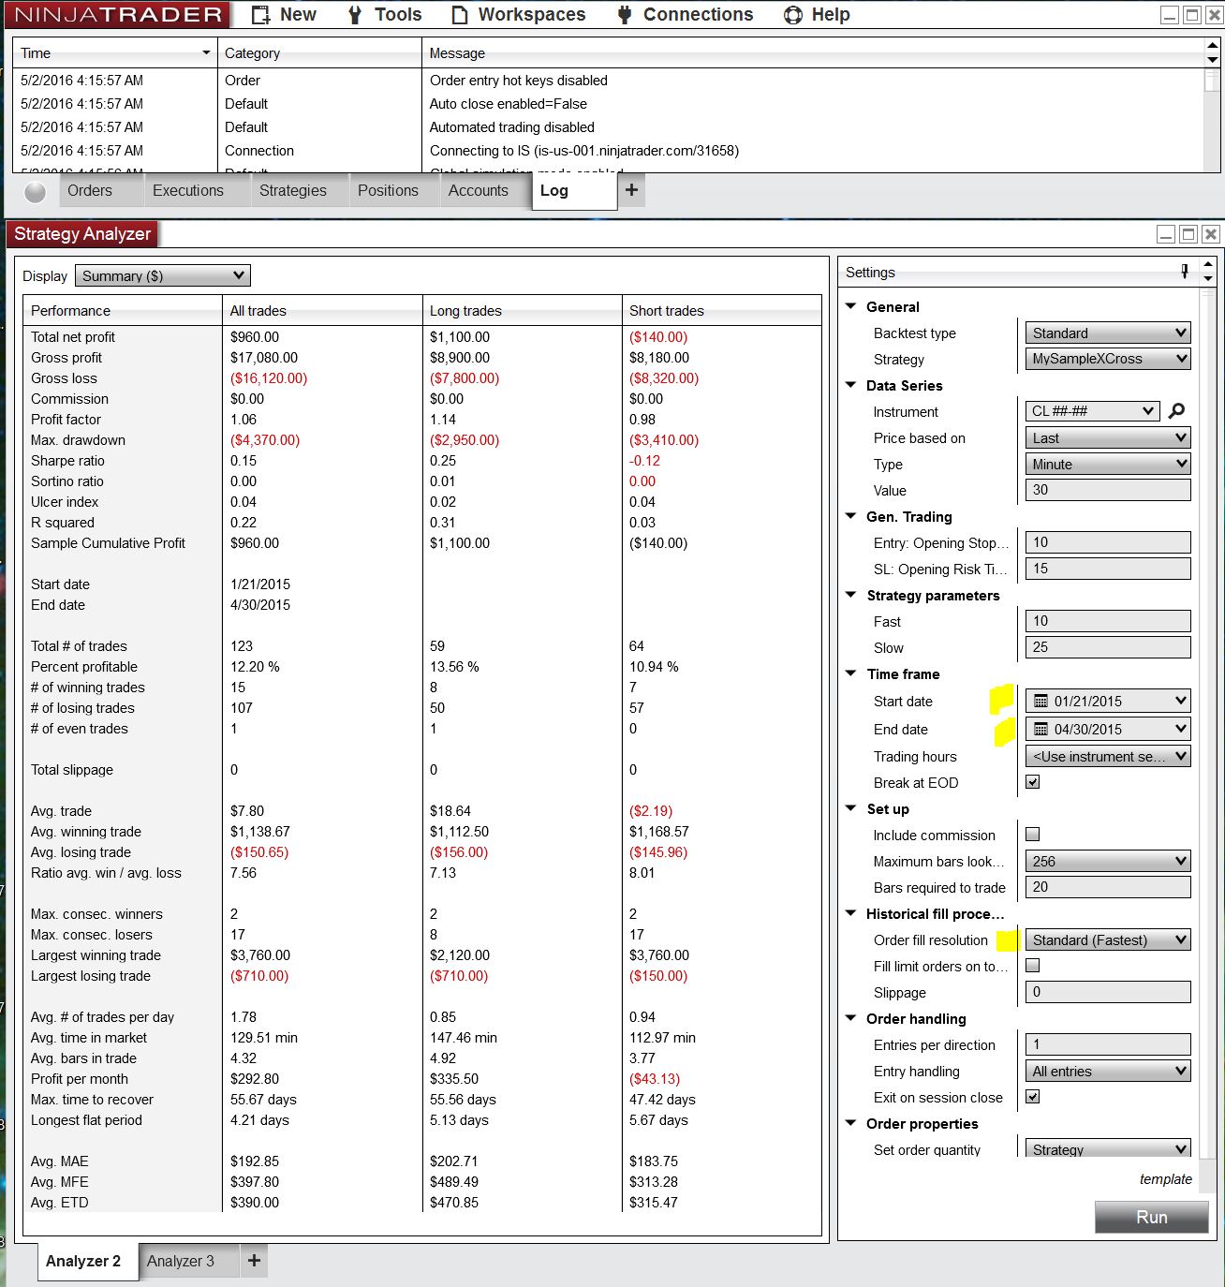This screenshot has height=1287, width=1225.
Task: Click the Settings panel pin icon
Action: 1185,272
